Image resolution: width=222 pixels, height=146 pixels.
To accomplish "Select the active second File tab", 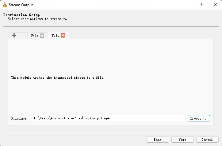I will [55, 35].
